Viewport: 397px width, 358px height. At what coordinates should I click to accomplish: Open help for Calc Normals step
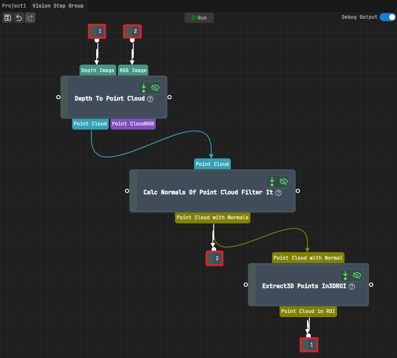point(279,193)
